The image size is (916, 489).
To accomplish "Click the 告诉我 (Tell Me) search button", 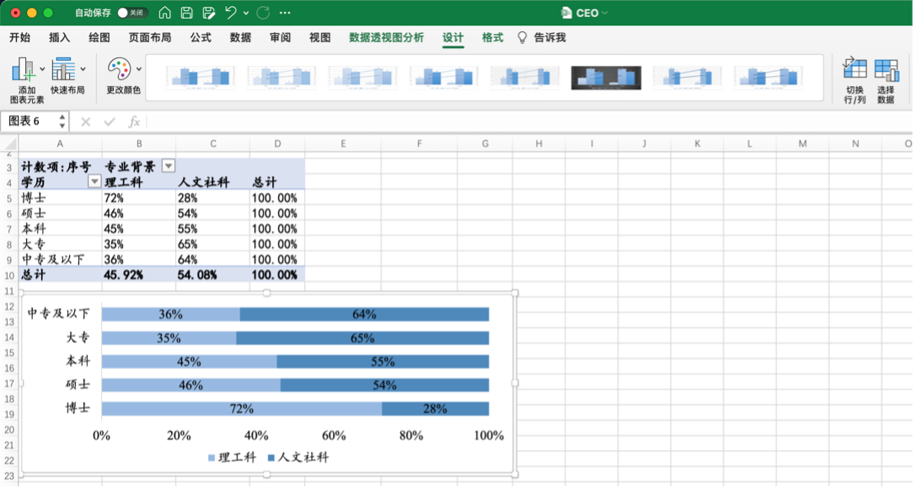I will pos(541,38).
